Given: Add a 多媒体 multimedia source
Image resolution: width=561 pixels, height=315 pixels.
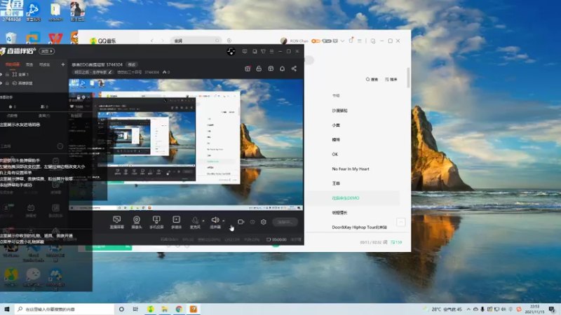Looking at the screenshot, I should pyautogui.click(x=177, y=222).
